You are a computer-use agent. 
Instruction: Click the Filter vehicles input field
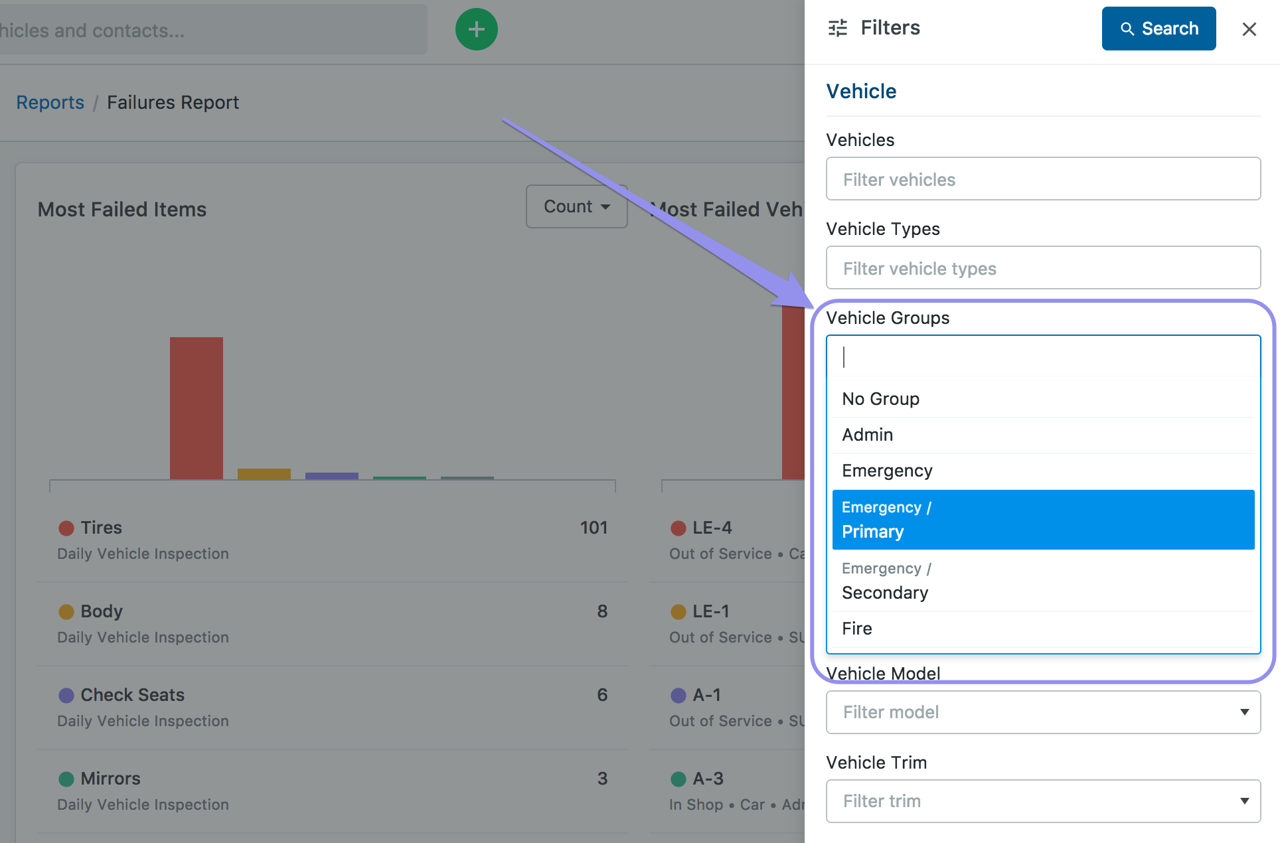pos(1042,179)
